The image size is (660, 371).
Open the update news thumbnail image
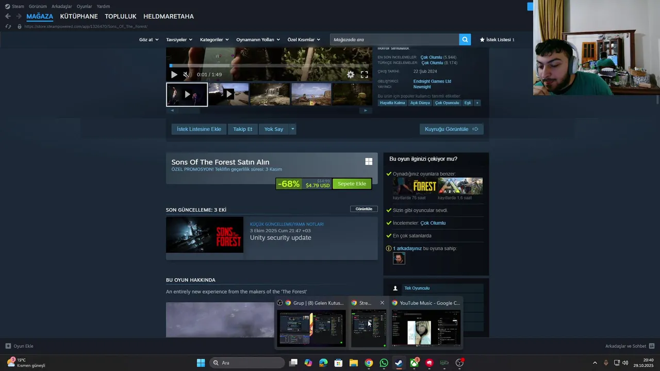point(205,234)
